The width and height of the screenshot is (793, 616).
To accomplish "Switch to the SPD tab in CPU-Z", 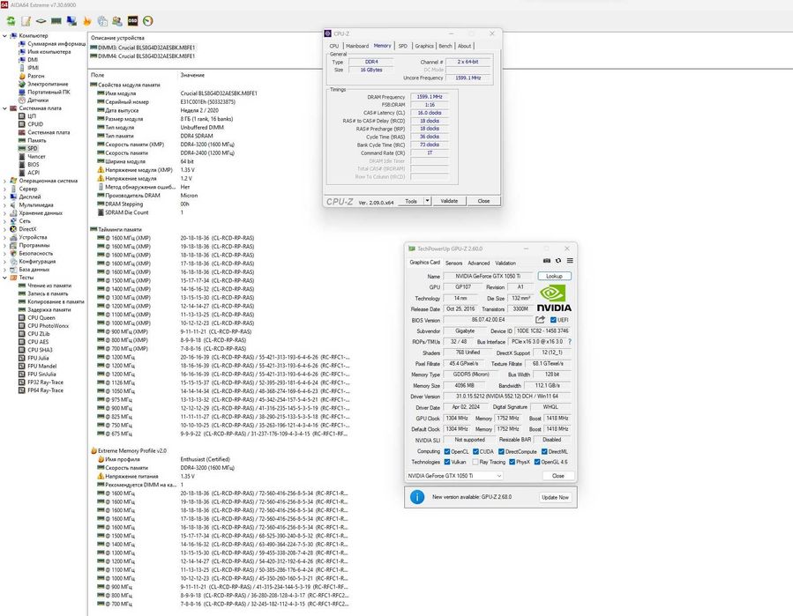I will [x=402, y=46].
